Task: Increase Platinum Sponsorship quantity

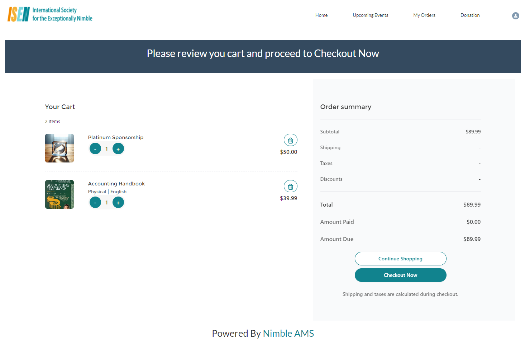Action: pos(118,148)
